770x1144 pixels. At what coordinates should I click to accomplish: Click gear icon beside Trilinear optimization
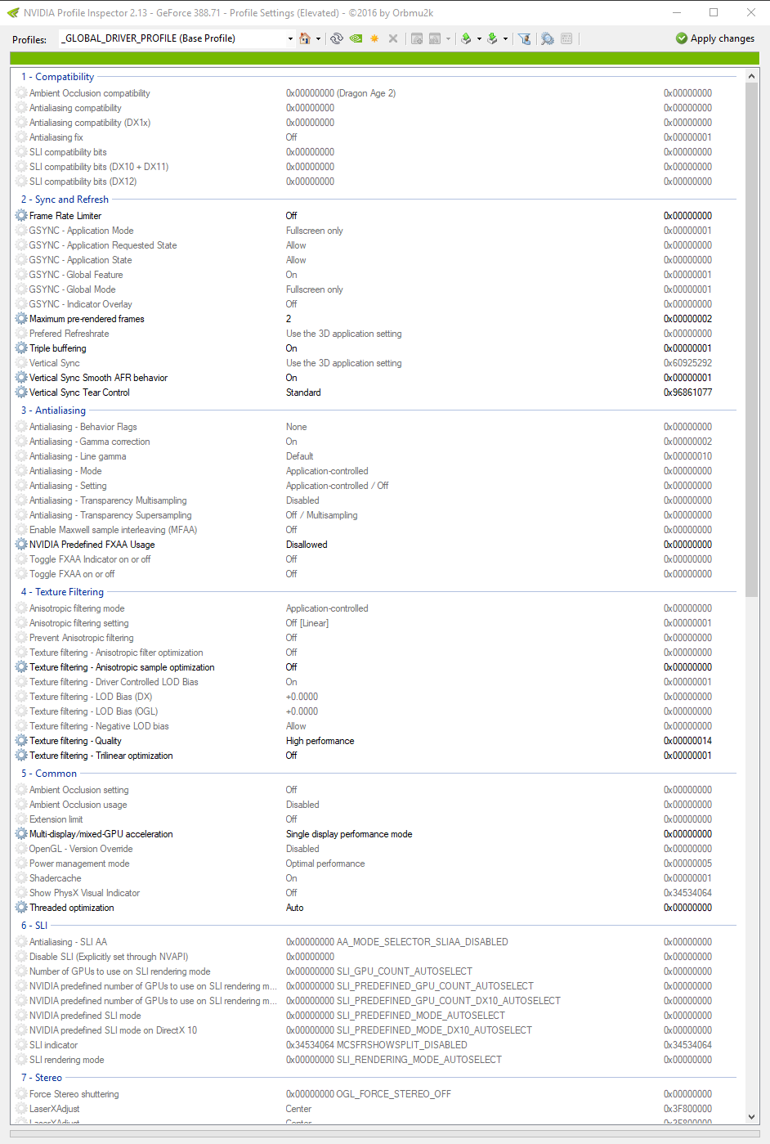click(21, 756)
